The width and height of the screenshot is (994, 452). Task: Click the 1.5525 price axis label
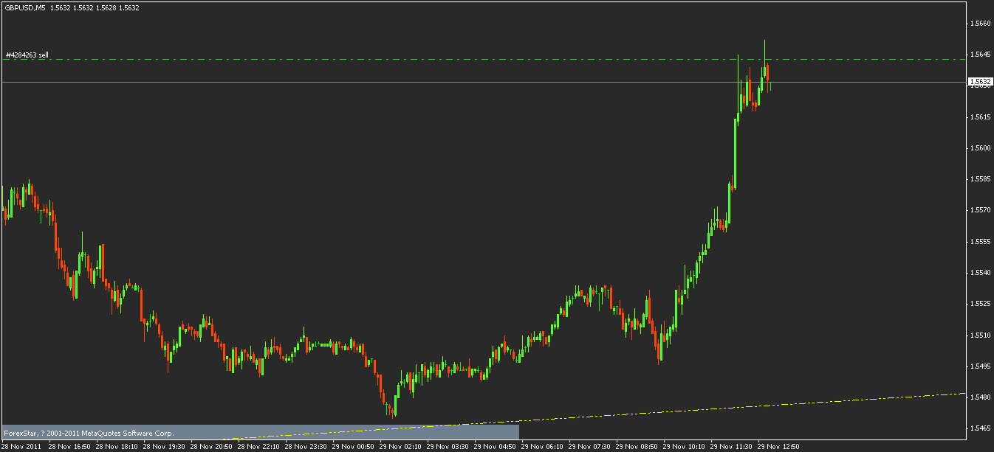(981, 304)
